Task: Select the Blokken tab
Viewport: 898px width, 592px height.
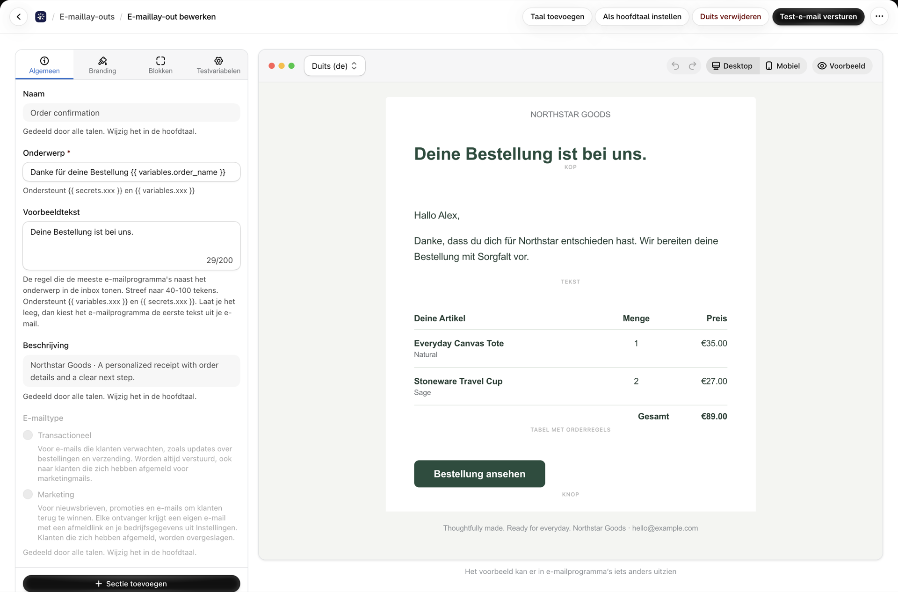Action: pyautogui.click(x=160, y=65)
